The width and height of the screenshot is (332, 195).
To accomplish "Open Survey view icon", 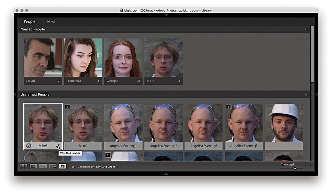I will (53, 166).
